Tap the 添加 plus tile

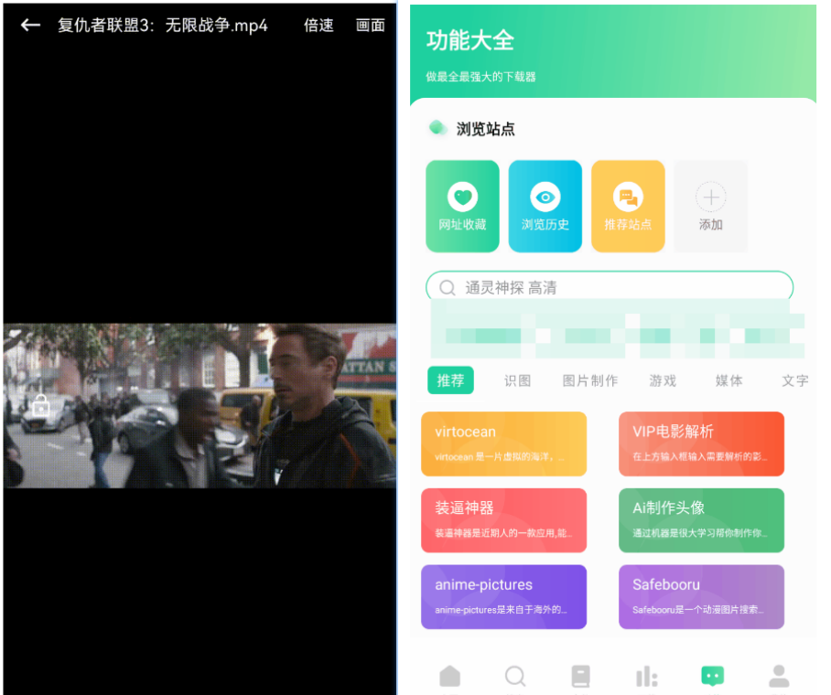(711, 206)
